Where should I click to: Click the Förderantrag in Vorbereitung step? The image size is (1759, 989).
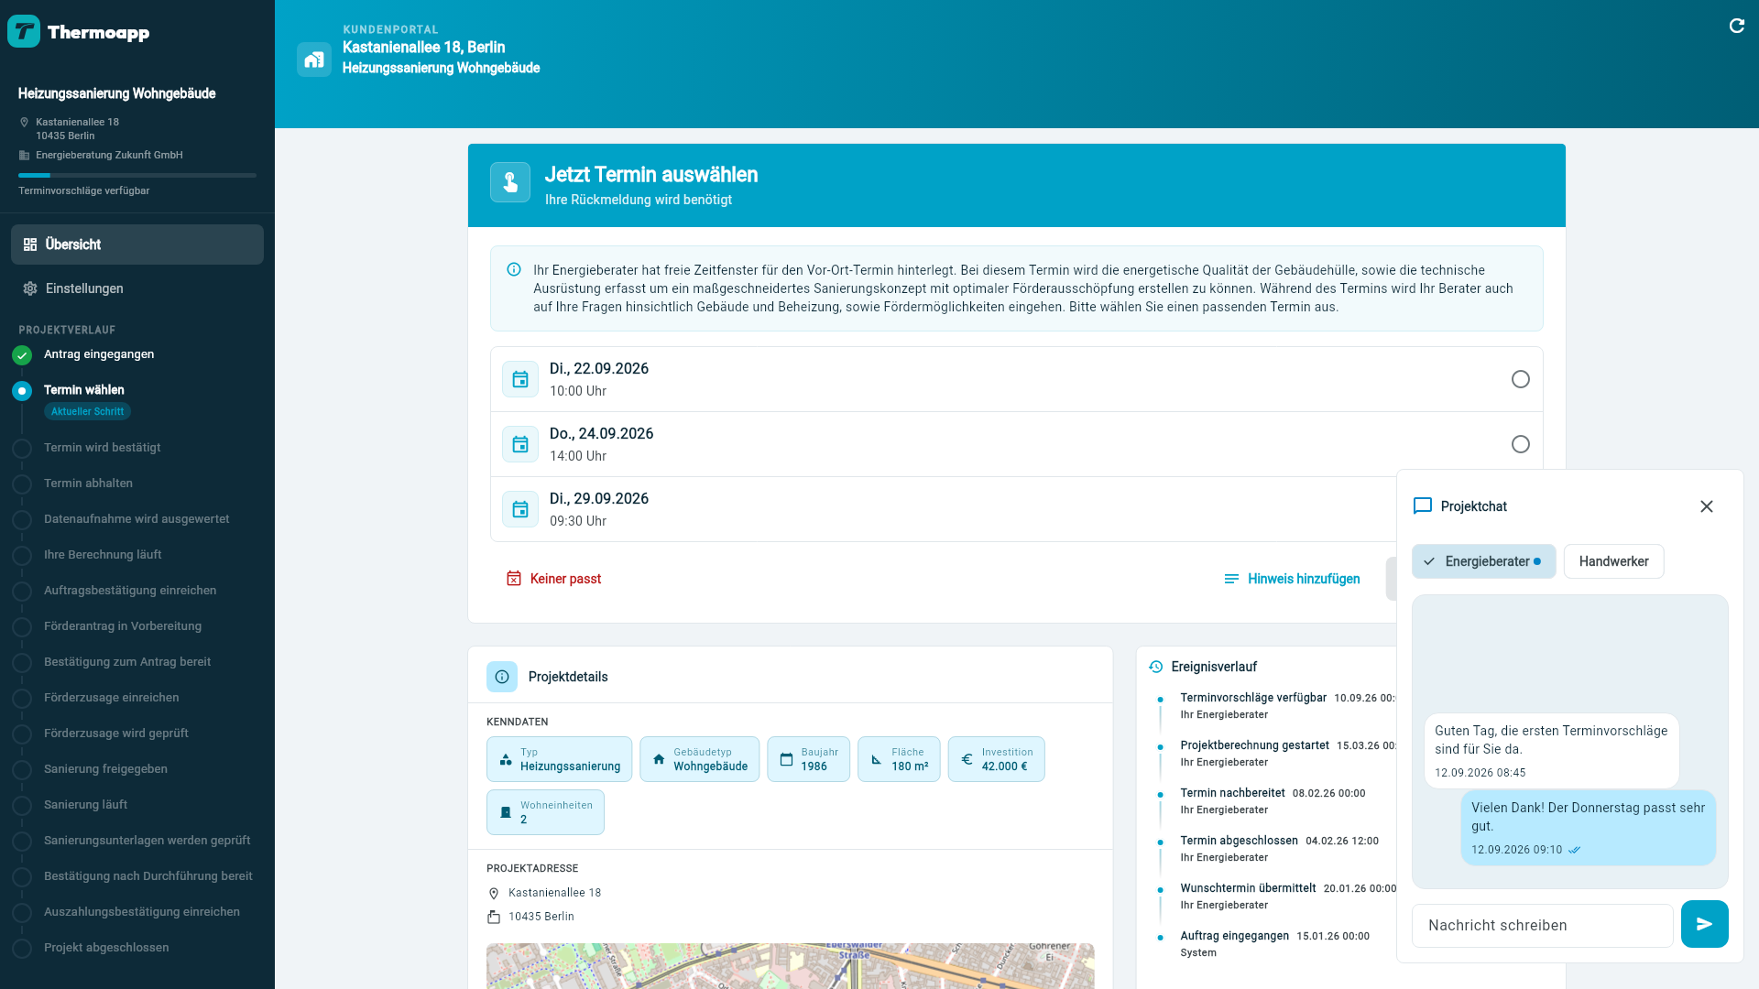[123, 626]
